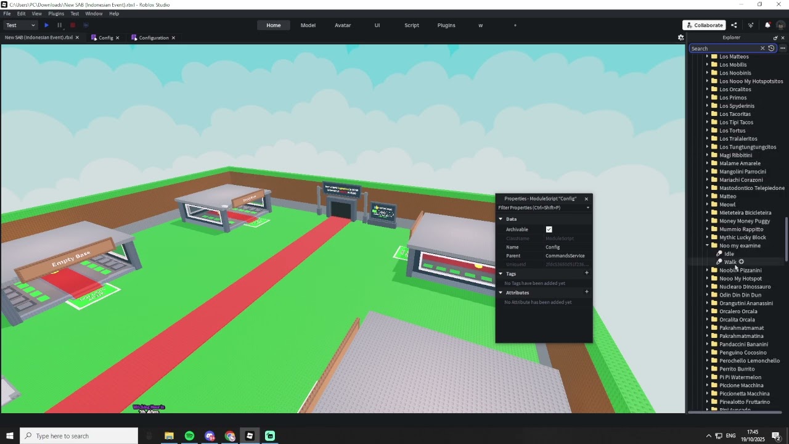Close the Configuration script tab
Image resolution: width=789 pixels, height=444 pixels.
[173, 38]
